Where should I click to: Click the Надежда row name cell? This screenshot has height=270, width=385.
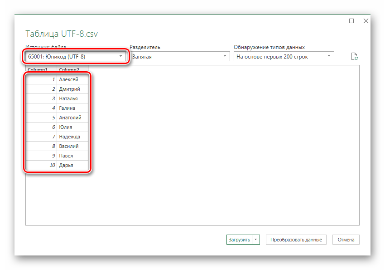tap(72, 137)
